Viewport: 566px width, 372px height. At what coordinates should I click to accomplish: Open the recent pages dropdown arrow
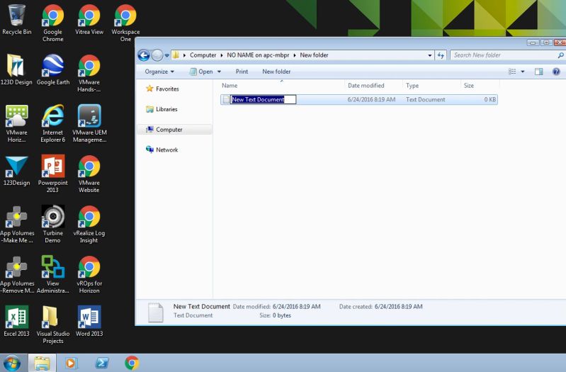point(166,55)
